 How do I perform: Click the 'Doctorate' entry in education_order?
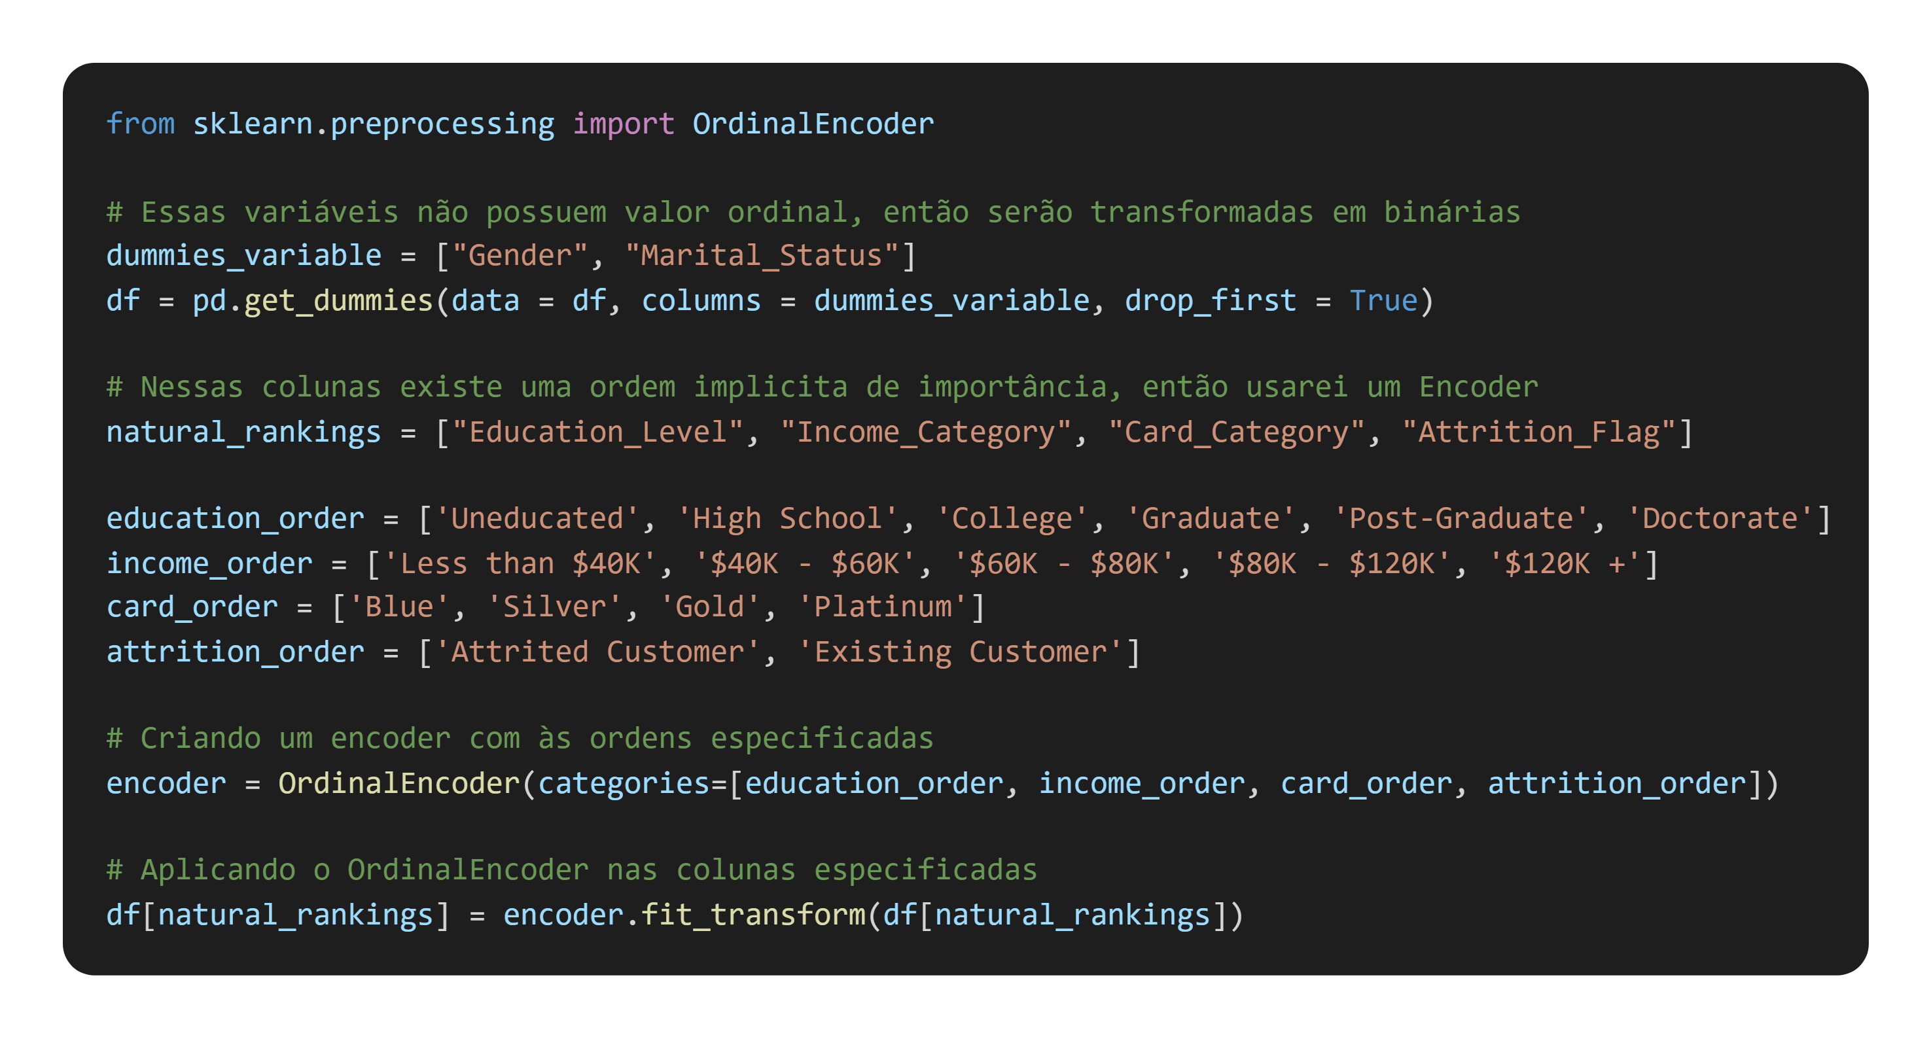coord(1720,519)
